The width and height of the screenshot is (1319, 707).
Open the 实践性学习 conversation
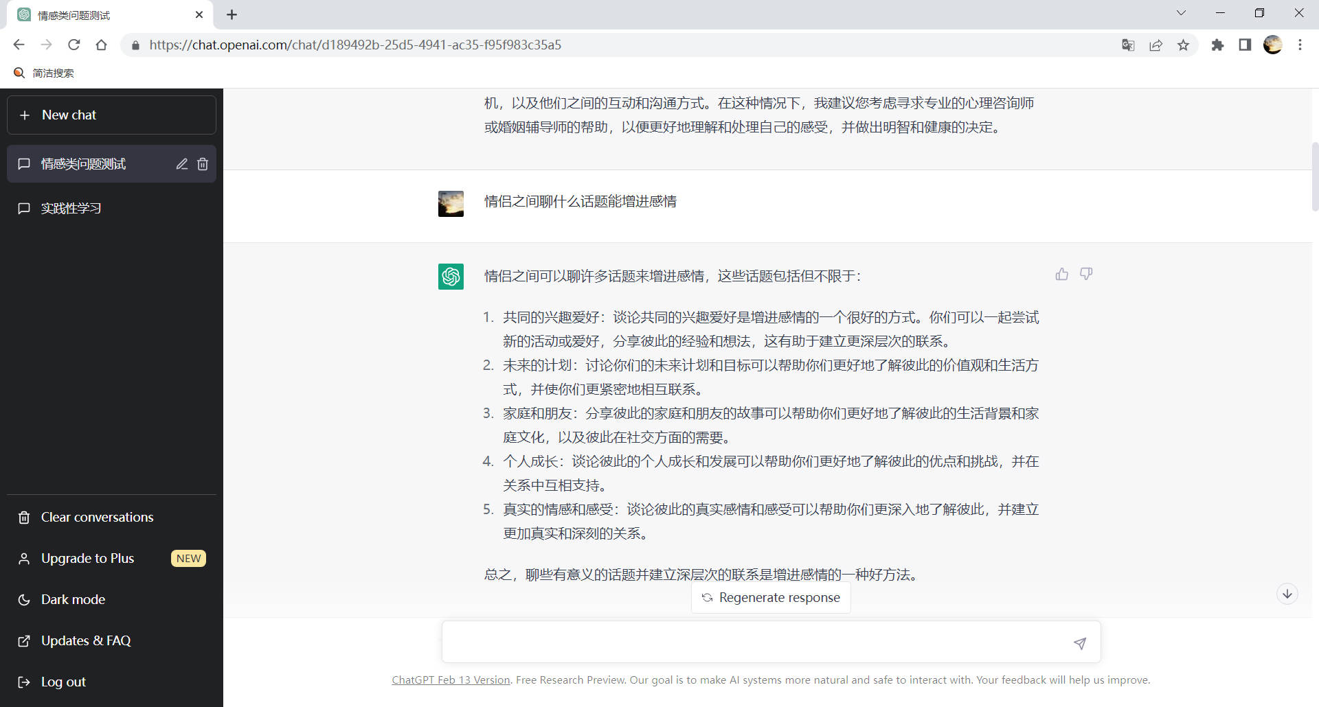pos(71,208)
